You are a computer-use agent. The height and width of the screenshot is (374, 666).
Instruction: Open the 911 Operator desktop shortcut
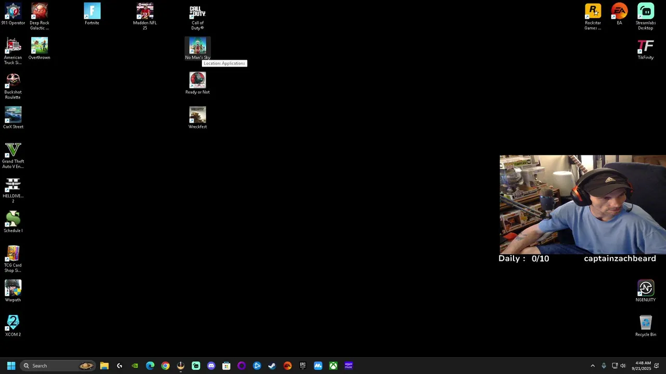coord(13,15)
